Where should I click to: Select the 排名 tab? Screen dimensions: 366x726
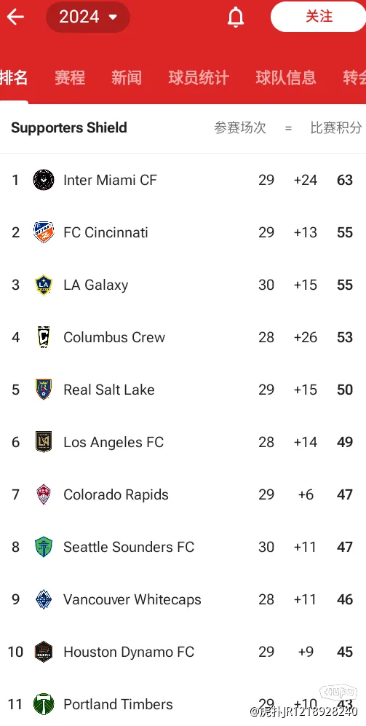[14, 78]
